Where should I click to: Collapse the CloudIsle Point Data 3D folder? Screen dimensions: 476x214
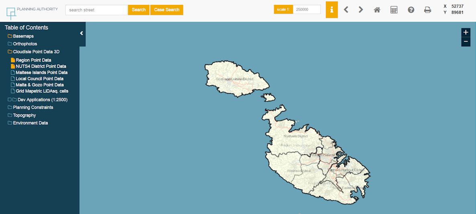click(36, 52)
